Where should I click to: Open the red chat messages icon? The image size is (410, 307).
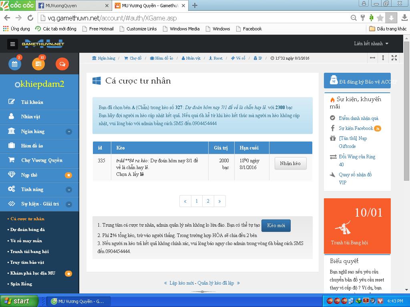pyautogui.click(x=62, y=64)
